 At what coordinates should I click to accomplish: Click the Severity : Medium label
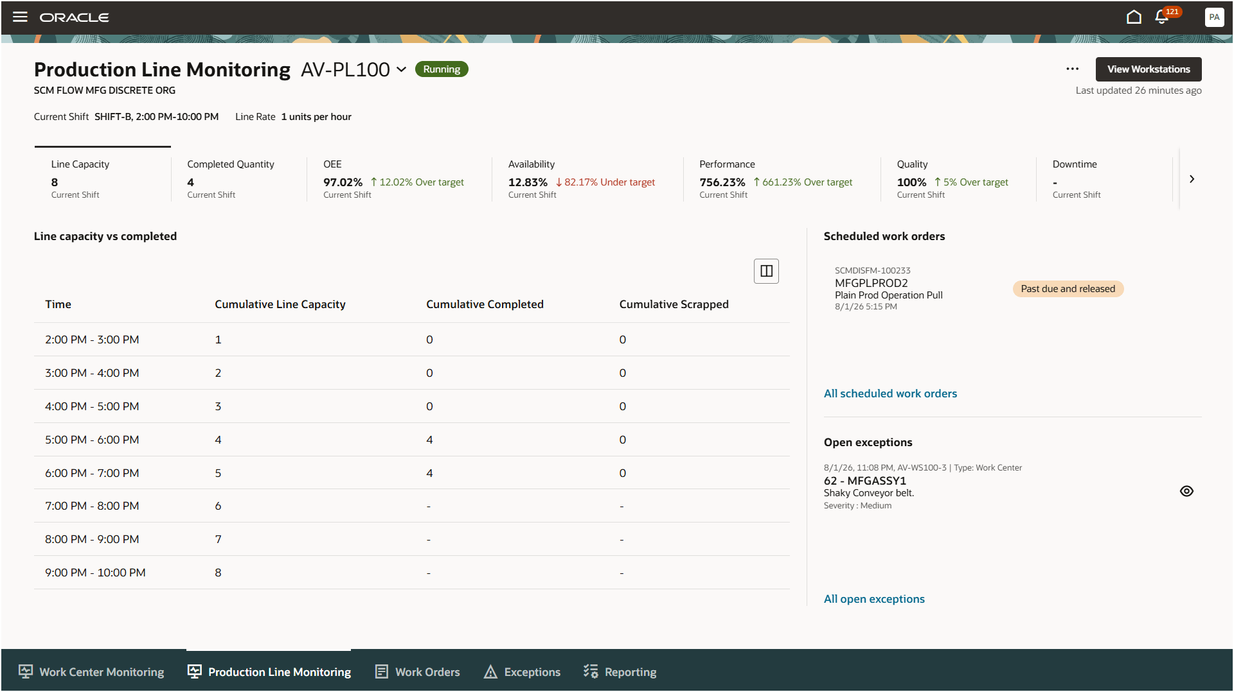click(x=857, y=506)
